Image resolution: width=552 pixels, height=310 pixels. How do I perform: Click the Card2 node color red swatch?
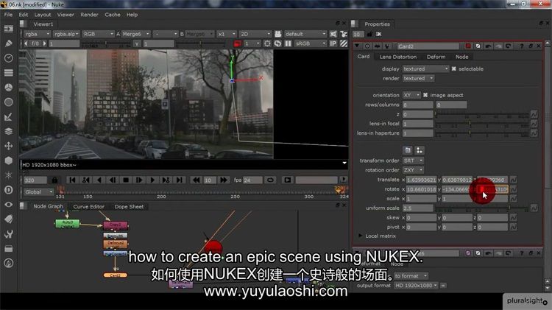pyautogui.click(x=468, y=46)
